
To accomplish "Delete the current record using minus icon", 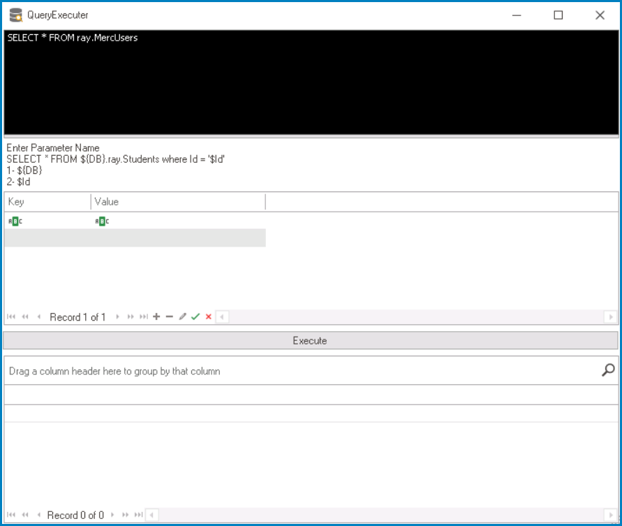I will coord(169,316).
